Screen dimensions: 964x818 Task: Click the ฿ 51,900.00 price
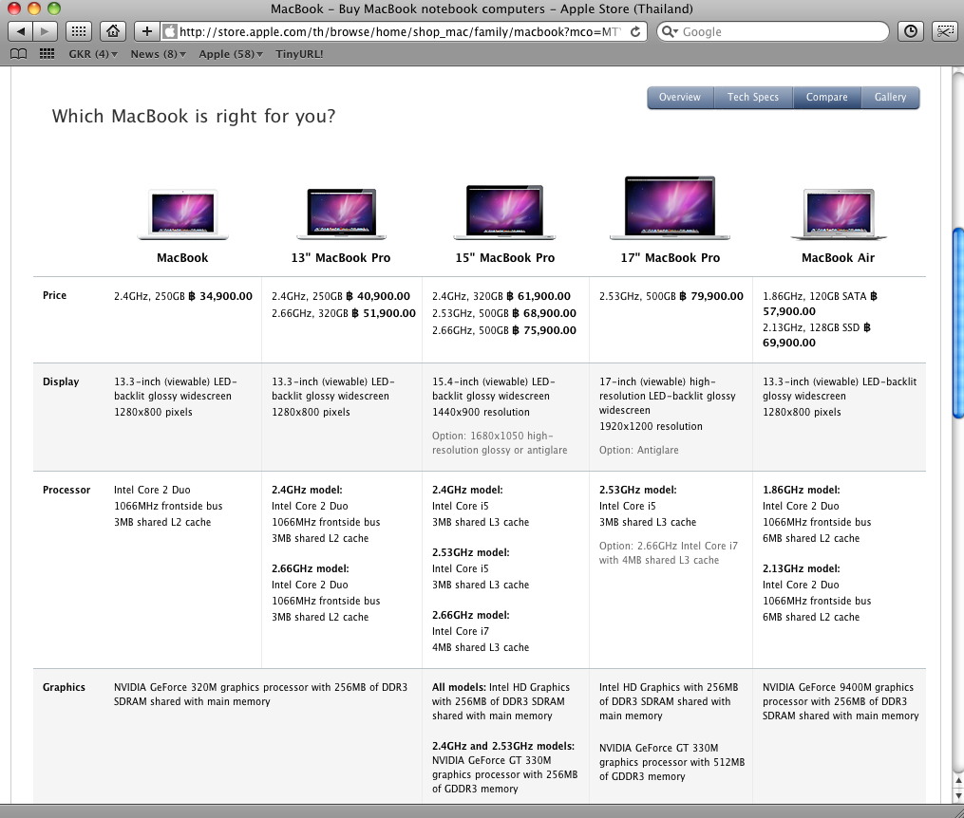384,313
